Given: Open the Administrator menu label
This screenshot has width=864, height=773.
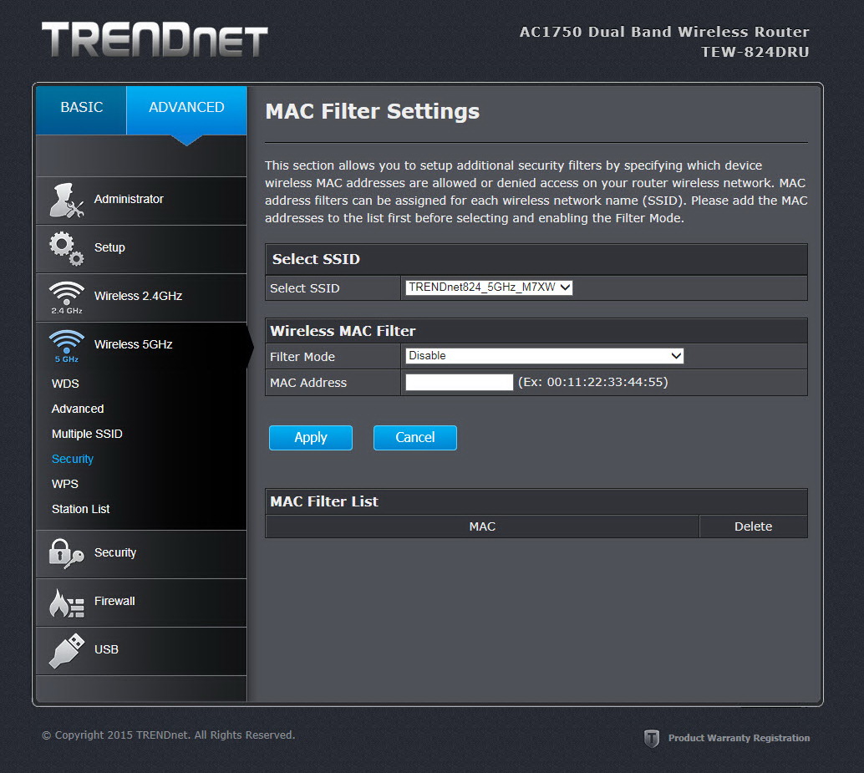Looking at the screenshot, I should 129,199.
